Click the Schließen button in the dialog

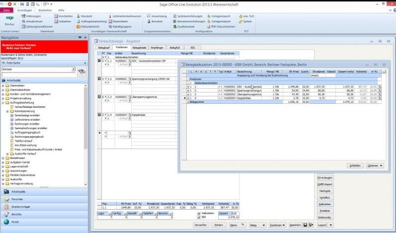click(x=354, y=165)
